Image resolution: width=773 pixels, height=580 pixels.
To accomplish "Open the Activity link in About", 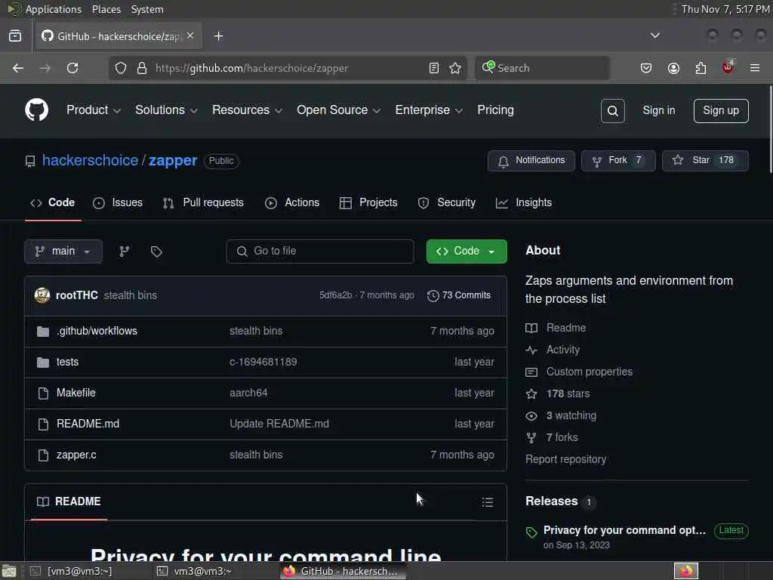I will click(x=562, y=350).
